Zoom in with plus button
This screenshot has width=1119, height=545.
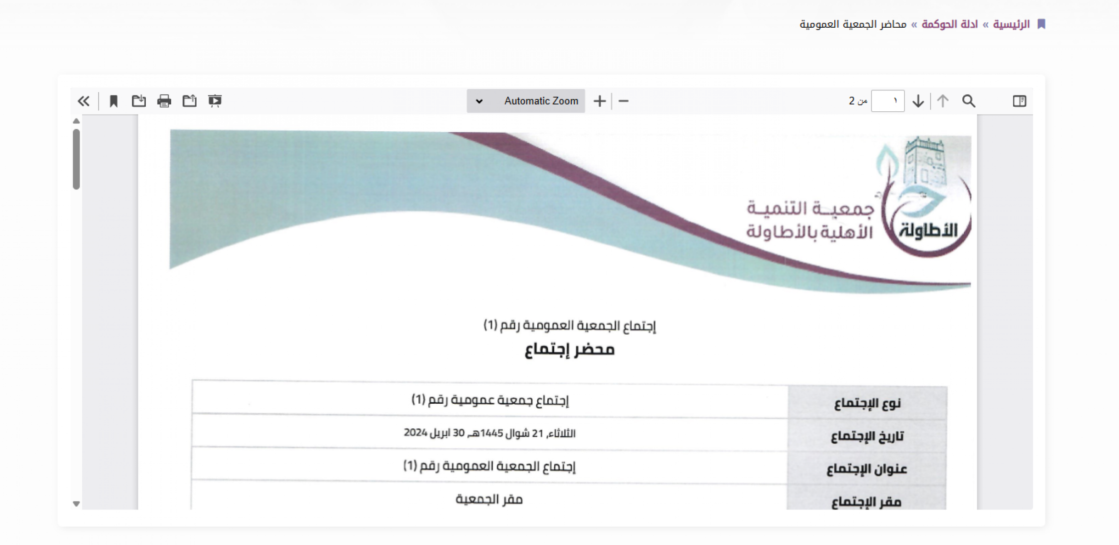click(x=599, y=101)
